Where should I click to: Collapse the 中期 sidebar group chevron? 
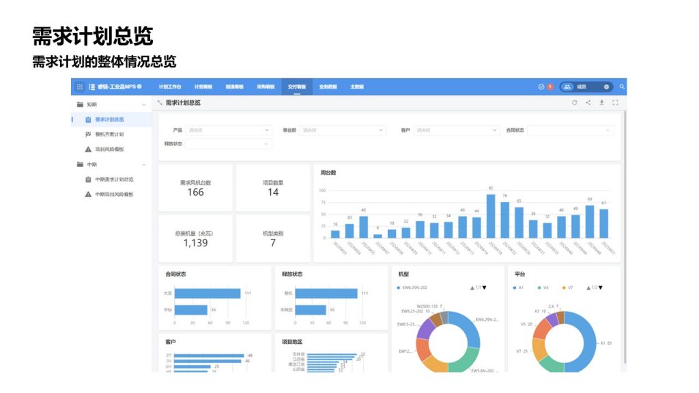pyautogui.click(x=144, y=165)
